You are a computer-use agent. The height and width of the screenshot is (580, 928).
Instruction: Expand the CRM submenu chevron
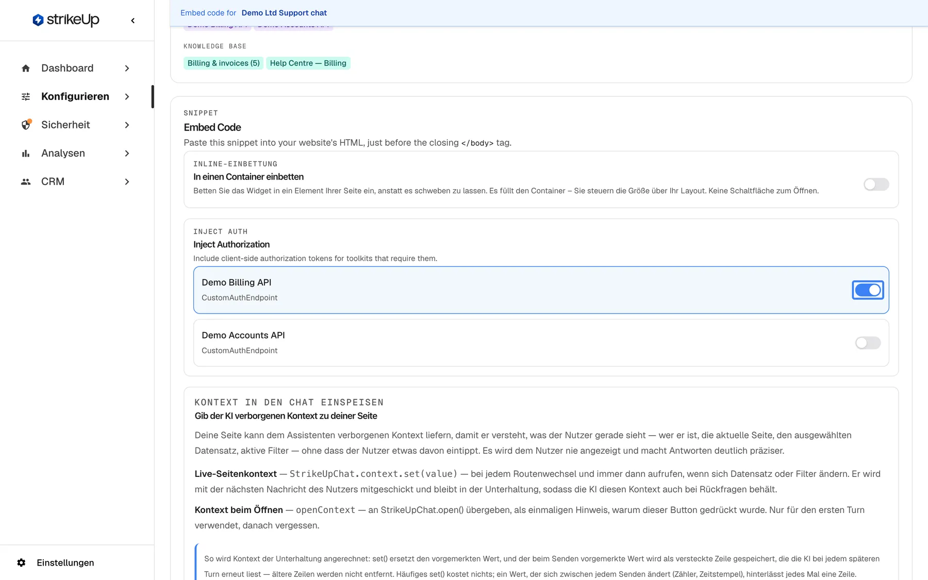point(127,181)
